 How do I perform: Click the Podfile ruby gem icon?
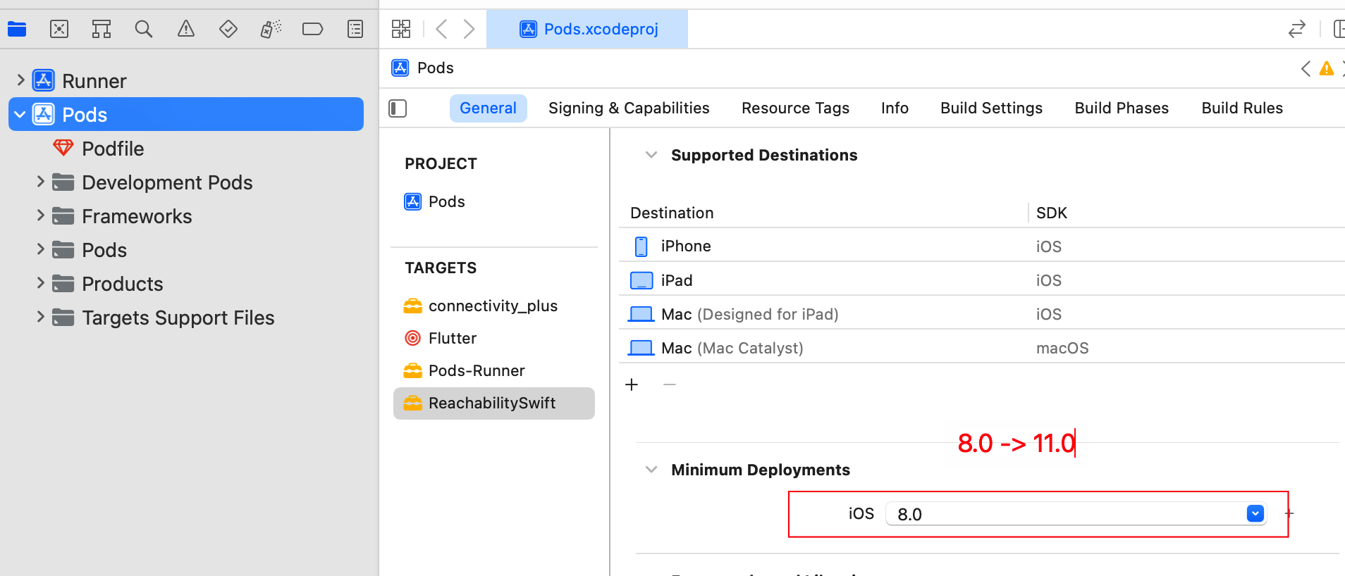click(63, 148)
